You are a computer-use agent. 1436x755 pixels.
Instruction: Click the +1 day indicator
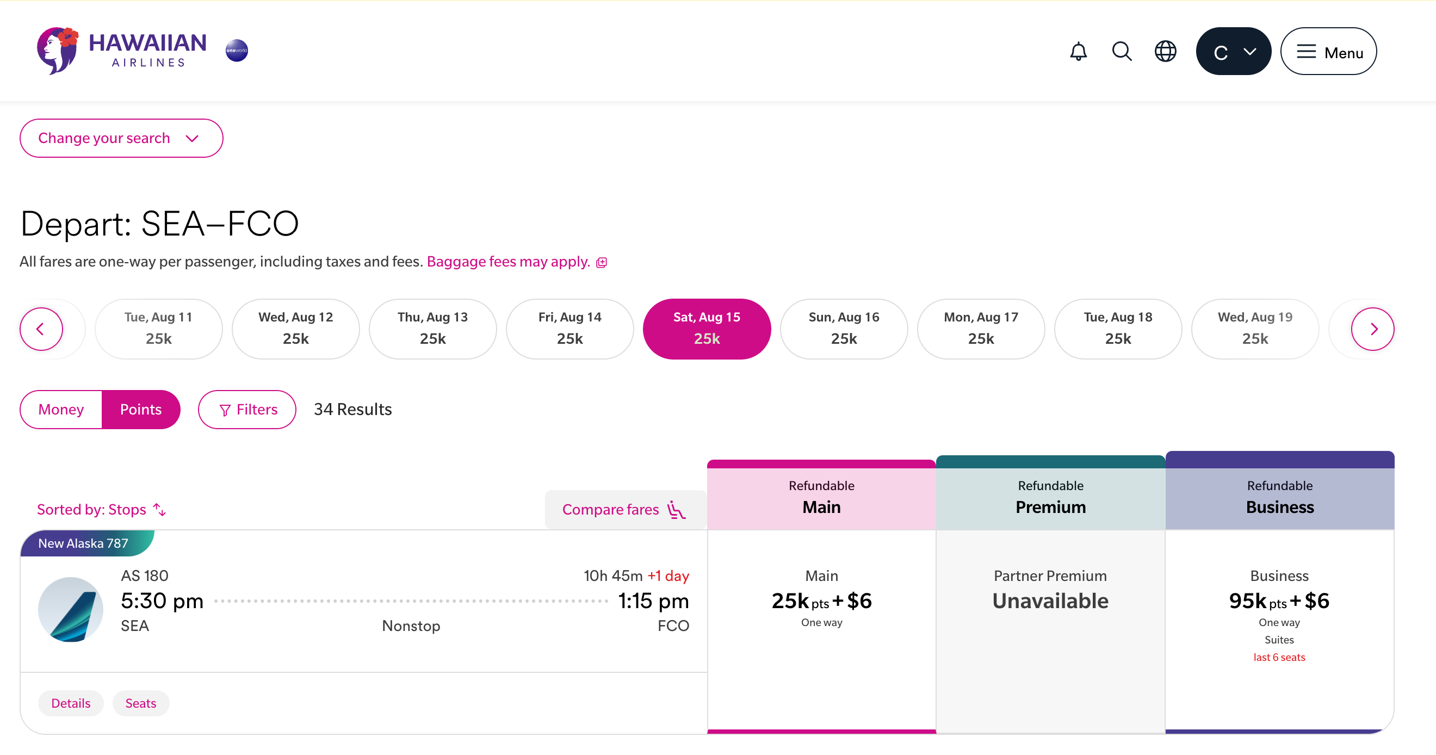click(x=668, y=575)
